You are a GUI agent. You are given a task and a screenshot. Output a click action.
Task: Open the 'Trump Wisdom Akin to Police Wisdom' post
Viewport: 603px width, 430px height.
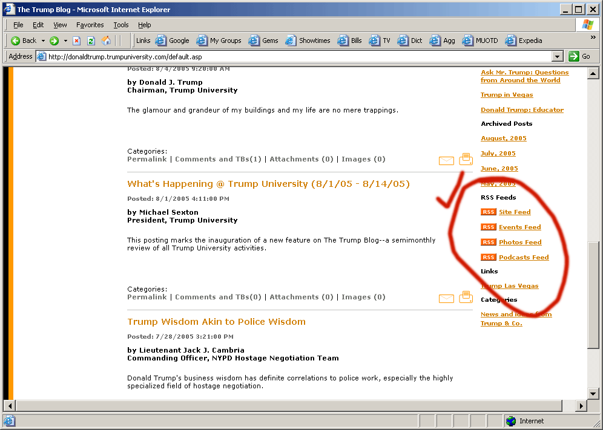pos(216,322)
